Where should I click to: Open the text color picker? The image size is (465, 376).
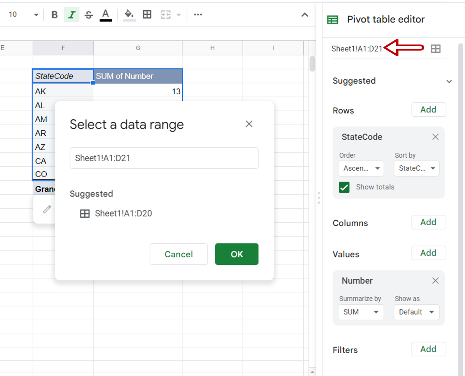pyautogui.click(x=106, y=14)
